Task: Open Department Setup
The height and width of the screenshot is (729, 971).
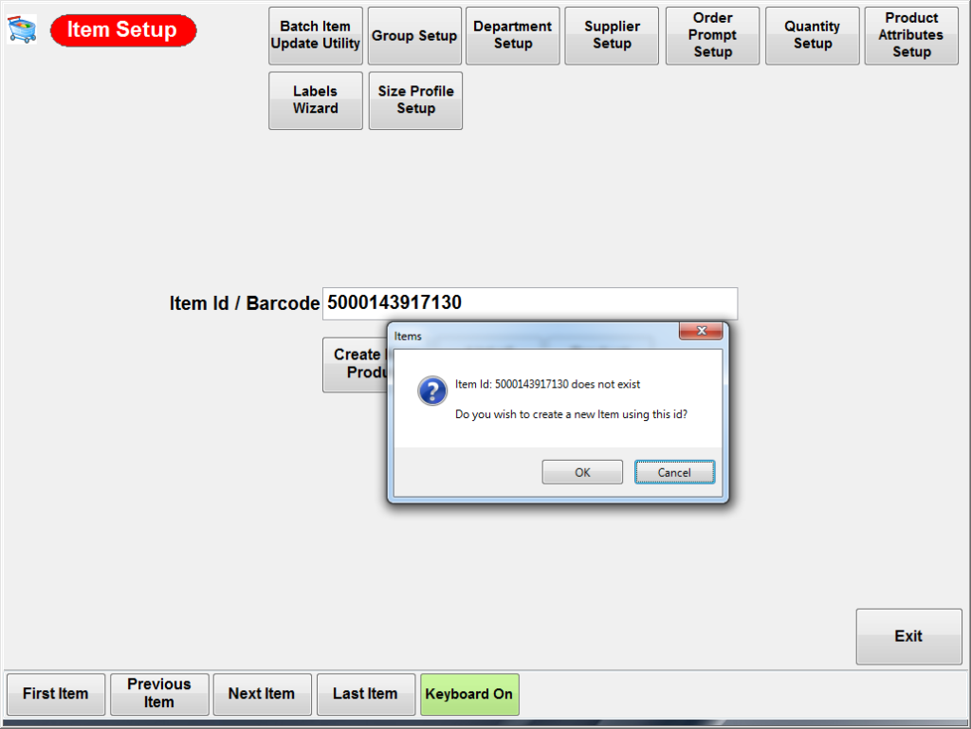Action: [x=512, y=35]
